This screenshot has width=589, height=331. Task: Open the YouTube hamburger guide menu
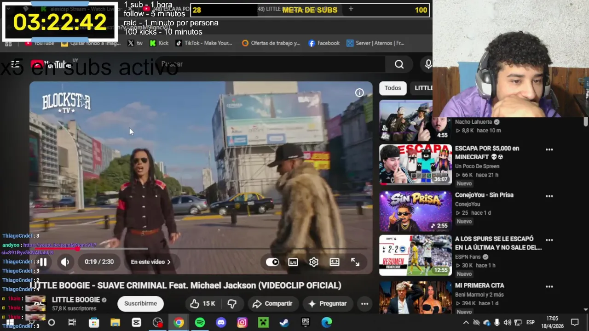(x=15, y=64)
